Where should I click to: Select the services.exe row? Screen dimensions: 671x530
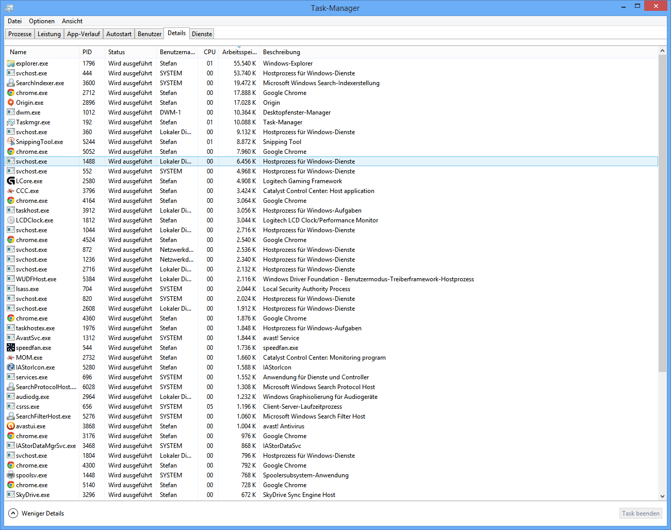tap(332, 377)
